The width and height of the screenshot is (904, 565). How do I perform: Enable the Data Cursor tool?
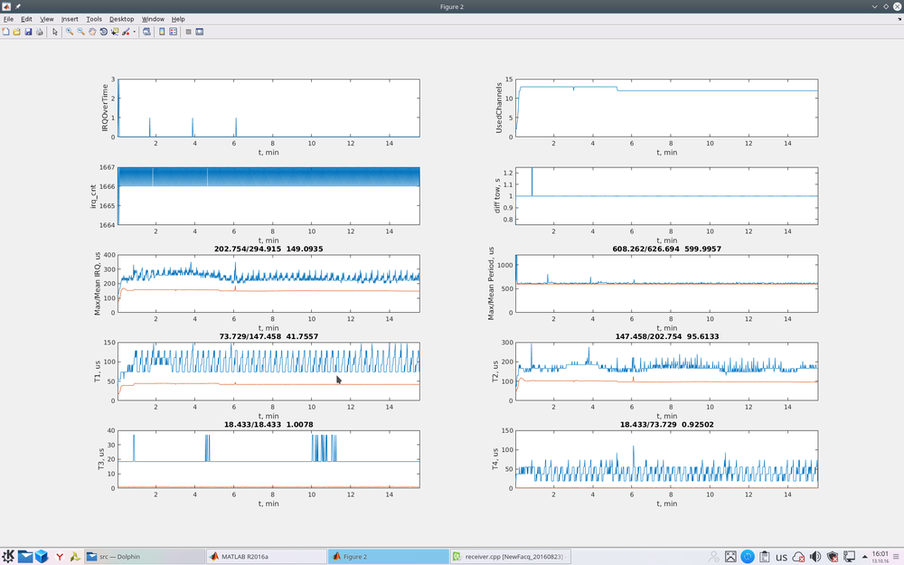point(115,32)
